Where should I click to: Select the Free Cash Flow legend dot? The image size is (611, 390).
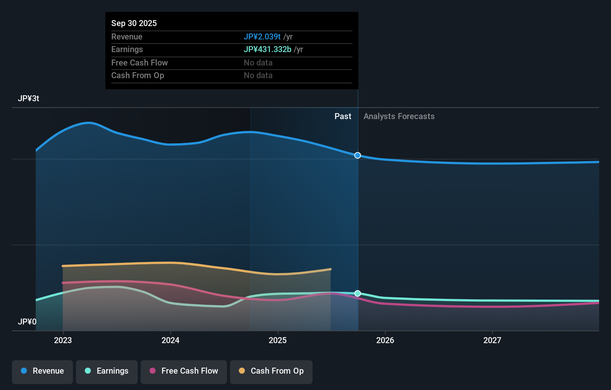click(152, 371)
